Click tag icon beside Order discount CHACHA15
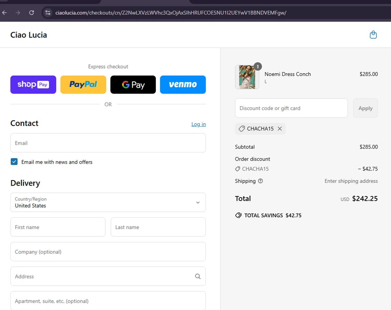391x310 pixels. [237, 169]
